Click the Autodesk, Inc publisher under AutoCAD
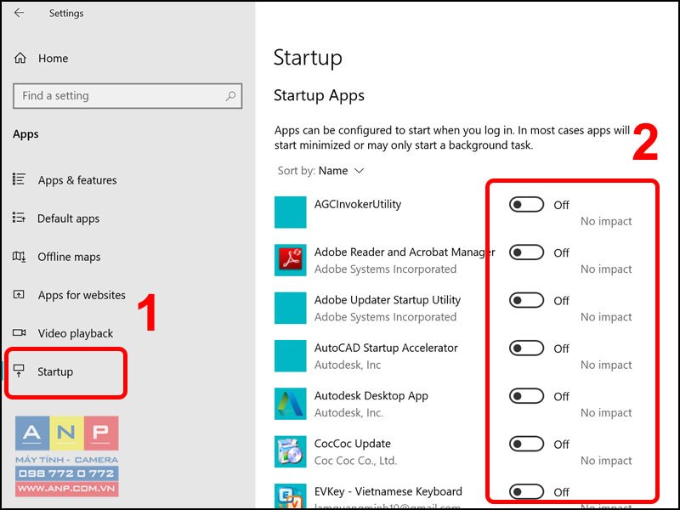The image size is (680, 510). (348, 365)
